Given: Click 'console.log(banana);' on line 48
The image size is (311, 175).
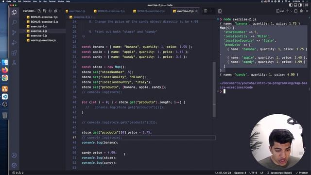Looking at the screenshot, I should click(x=100, y=142).
